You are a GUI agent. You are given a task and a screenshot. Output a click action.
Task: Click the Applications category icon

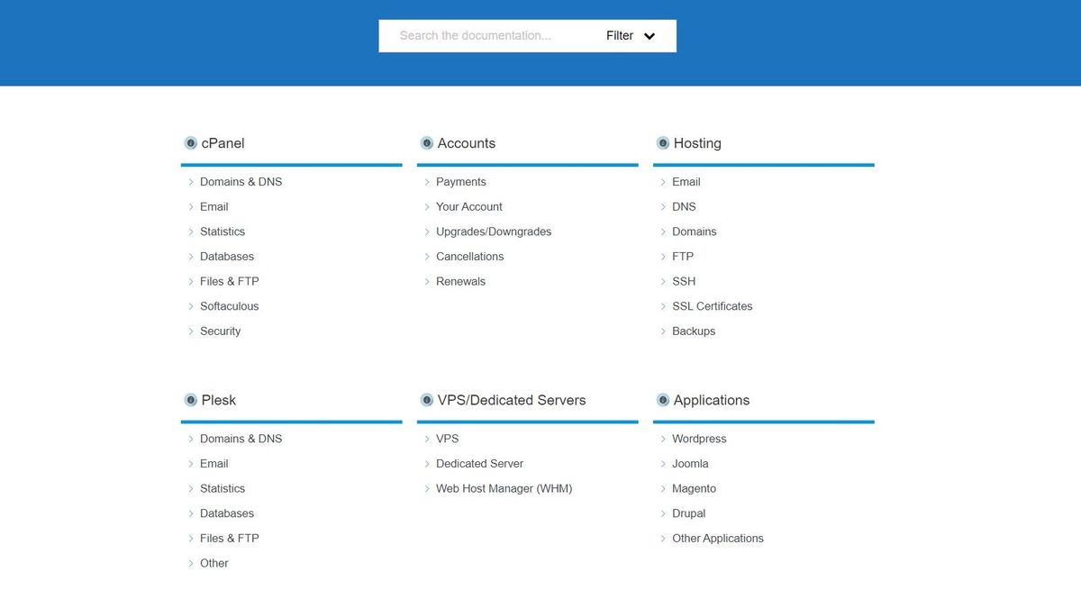tap(662, 400)
